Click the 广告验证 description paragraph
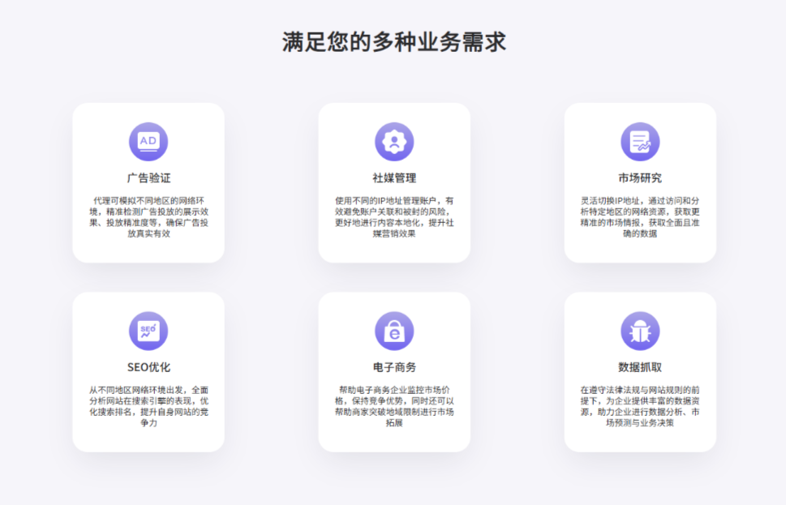786x505 pixels. point(148,218)
